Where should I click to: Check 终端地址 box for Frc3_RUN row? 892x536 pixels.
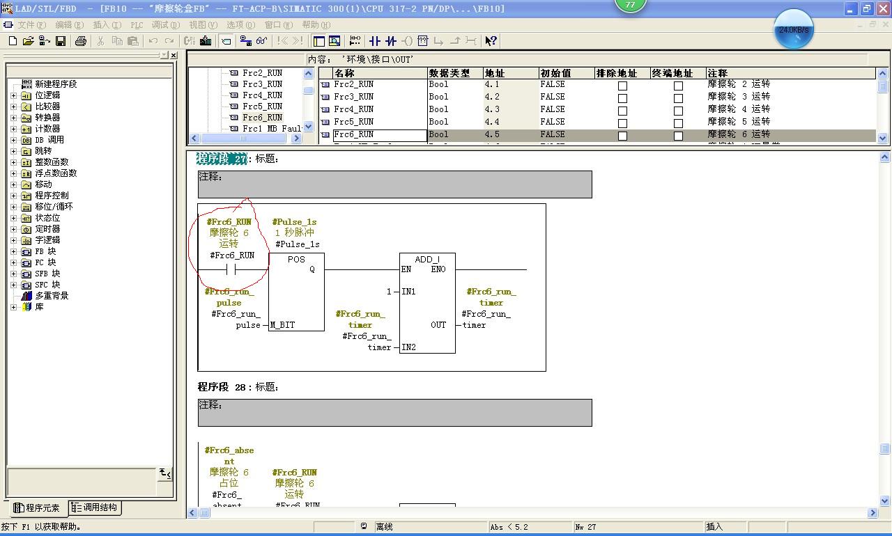[678, 99]
